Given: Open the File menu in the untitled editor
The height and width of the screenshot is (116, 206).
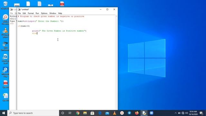Looking at the screenshot, I should [x=19, y=13].
